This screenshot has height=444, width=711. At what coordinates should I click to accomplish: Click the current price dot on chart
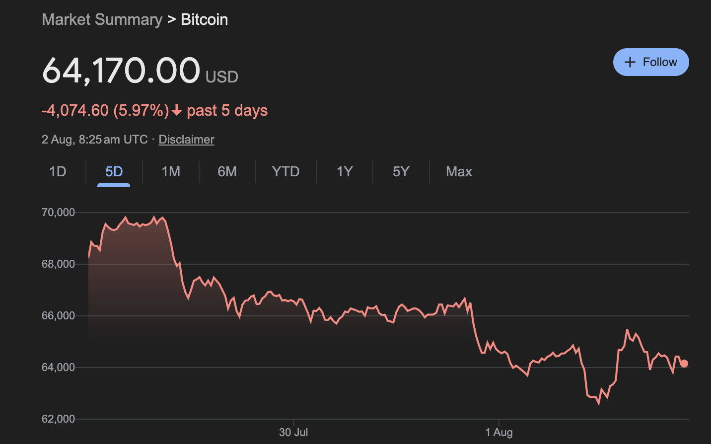(x=684, y=364)
